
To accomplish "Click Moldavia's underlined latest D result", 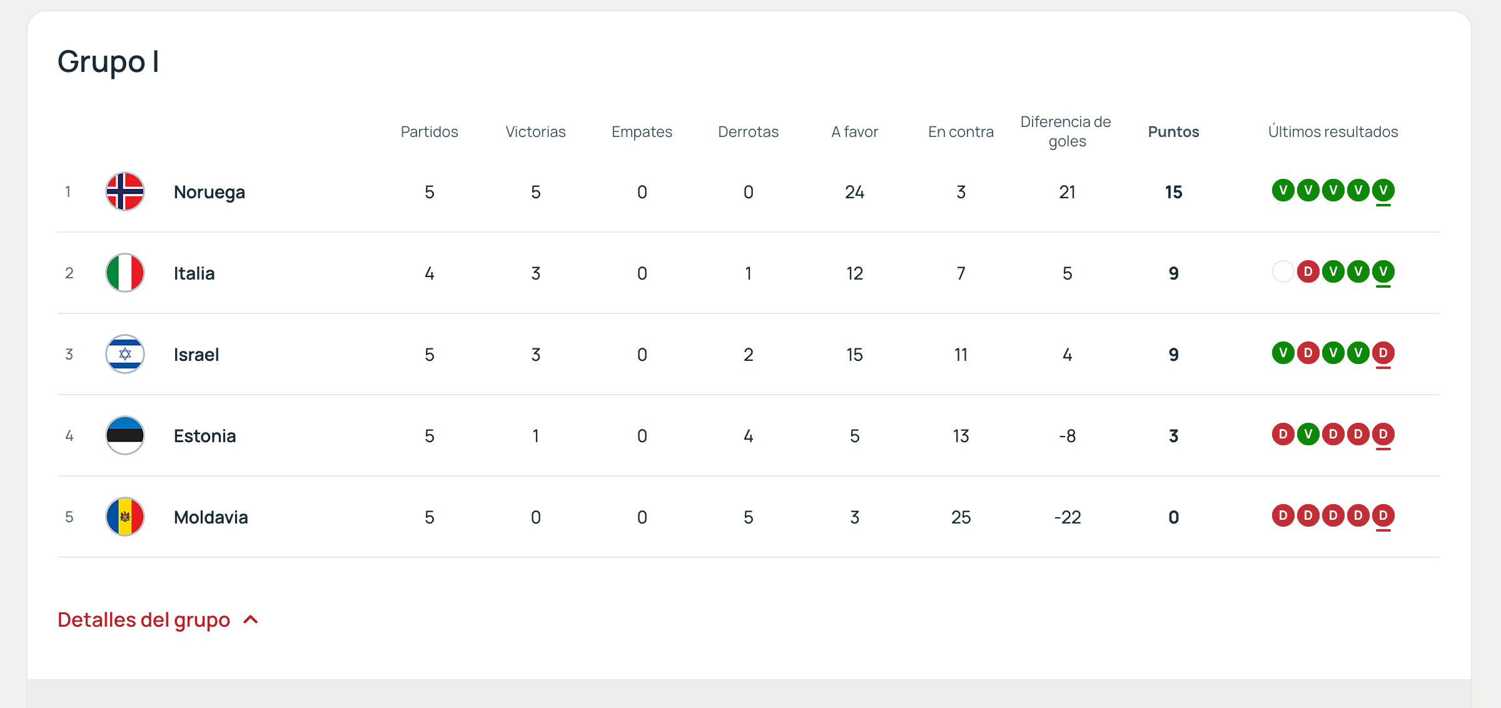I will pyautogui.click(x=1383, y=515).
